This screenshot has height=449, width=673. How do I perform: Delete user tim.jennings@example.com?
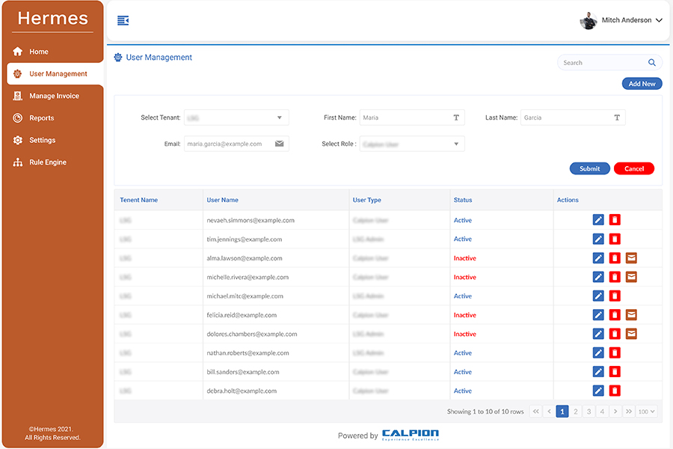[x=615, y=239]
